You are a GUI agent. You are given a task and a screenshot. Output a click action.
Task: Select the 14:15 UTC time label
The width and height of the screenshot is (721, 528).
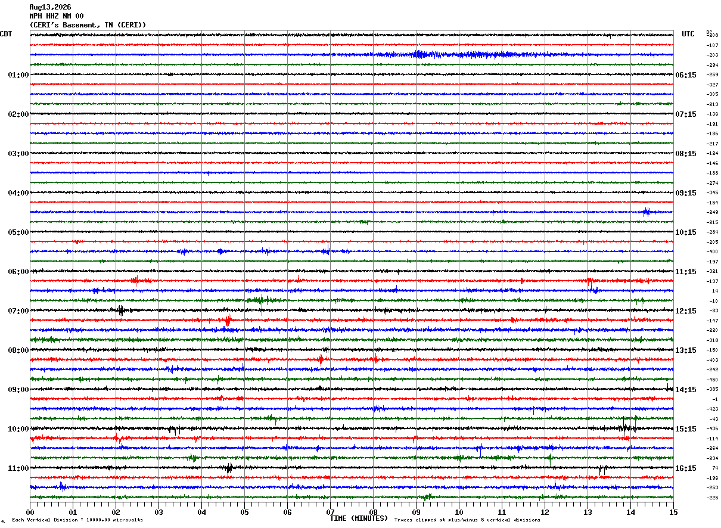point(686,390)
